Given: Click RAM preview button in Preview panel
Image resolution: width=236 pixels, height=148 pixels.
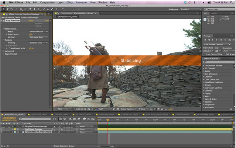Looking at the screenshot, I should (x=233, y=40).
